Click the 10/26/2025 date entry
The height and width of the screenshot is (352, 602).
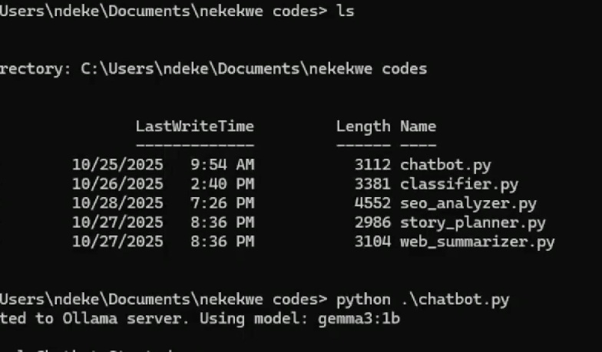point(117,184)
